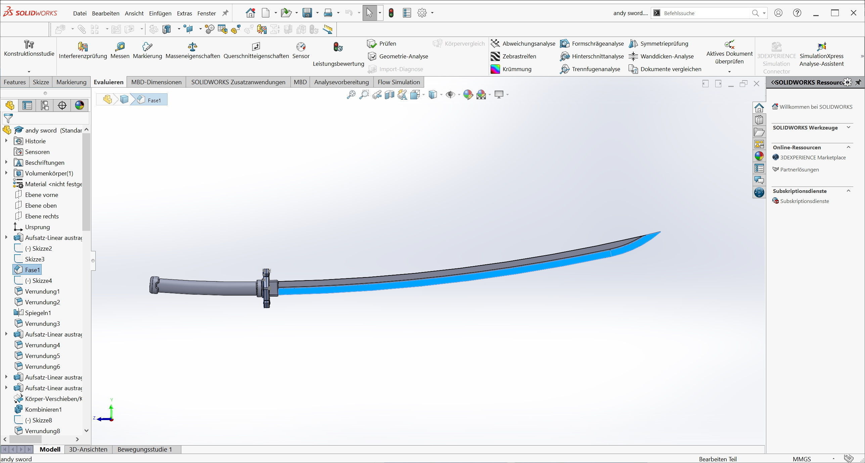Toggle Zebrastreifen display
This screenshot has height=463, width=865.
(x=513, y=56)
